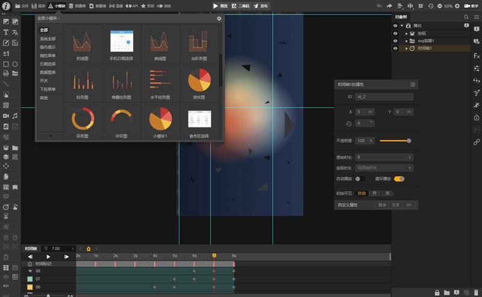Open the align objects tool in top bar
The width and height of the screenshot is (482, 297).
pos(399,6)
